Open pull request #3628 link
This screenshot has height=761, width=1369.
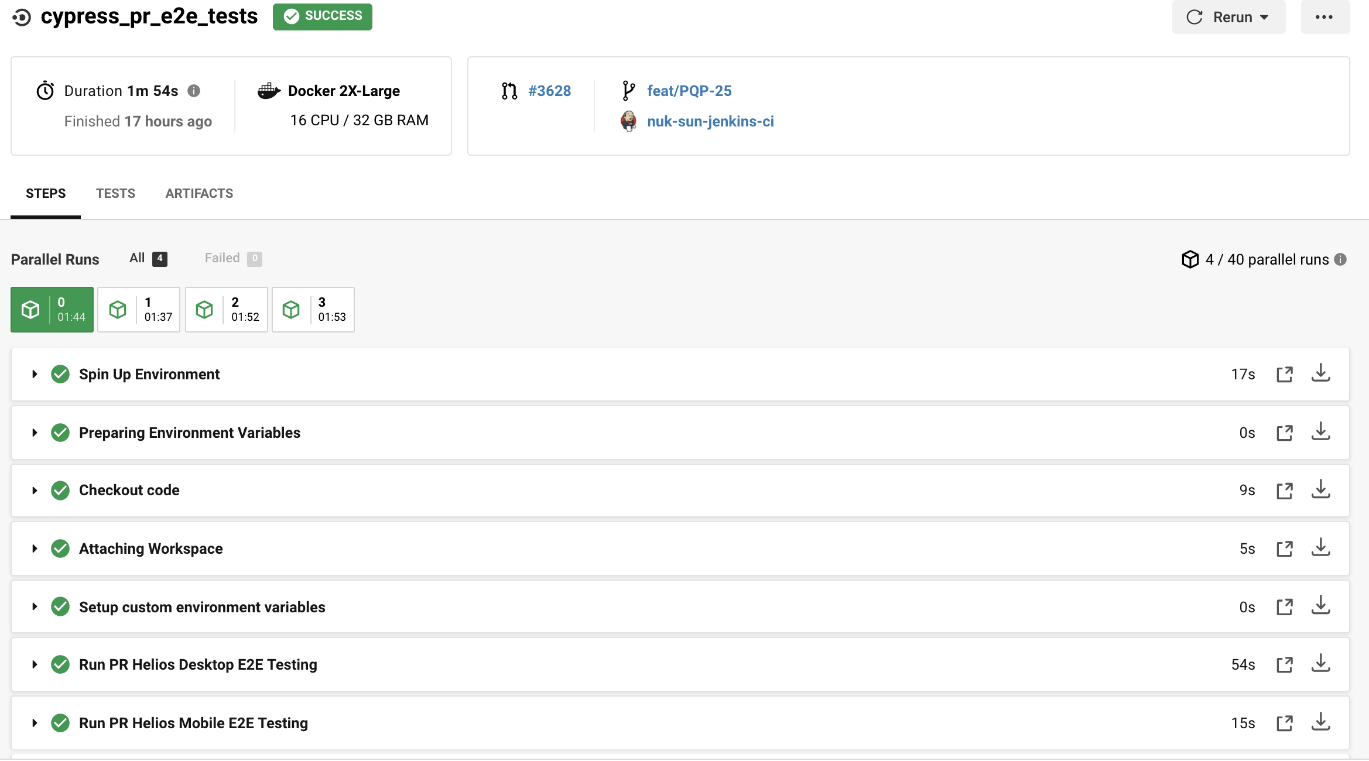[x=549, y=91]
